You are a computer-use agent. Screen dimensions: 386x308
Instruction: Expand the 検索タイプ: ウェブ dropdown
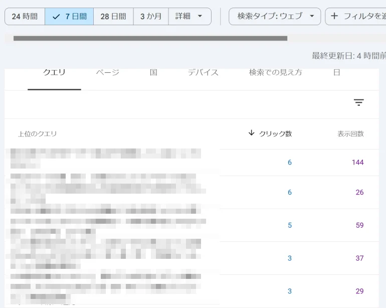[275, 16]
